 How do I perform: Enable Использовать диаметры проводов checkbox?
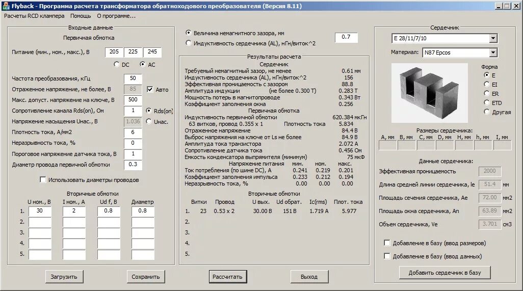click(x=43, y=180)
